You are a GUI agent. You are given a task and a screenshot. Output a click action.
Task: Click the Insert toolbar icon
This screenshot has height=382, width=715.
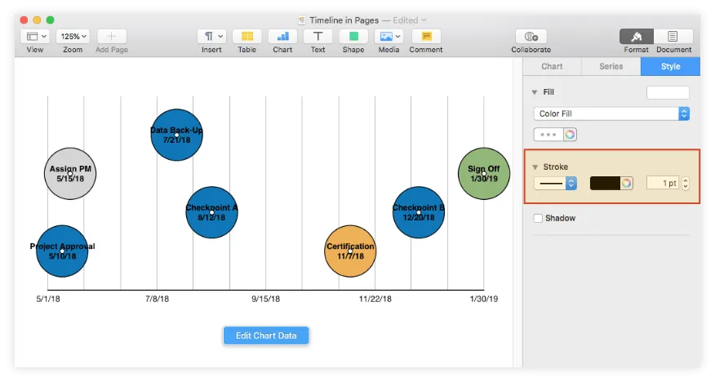(x=211, y=37)
